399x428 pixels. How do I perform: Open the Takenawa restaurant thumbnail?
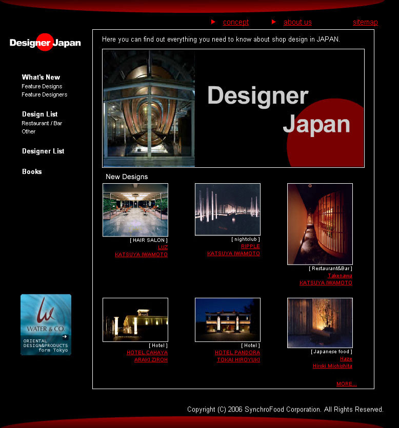coord(320,224)
